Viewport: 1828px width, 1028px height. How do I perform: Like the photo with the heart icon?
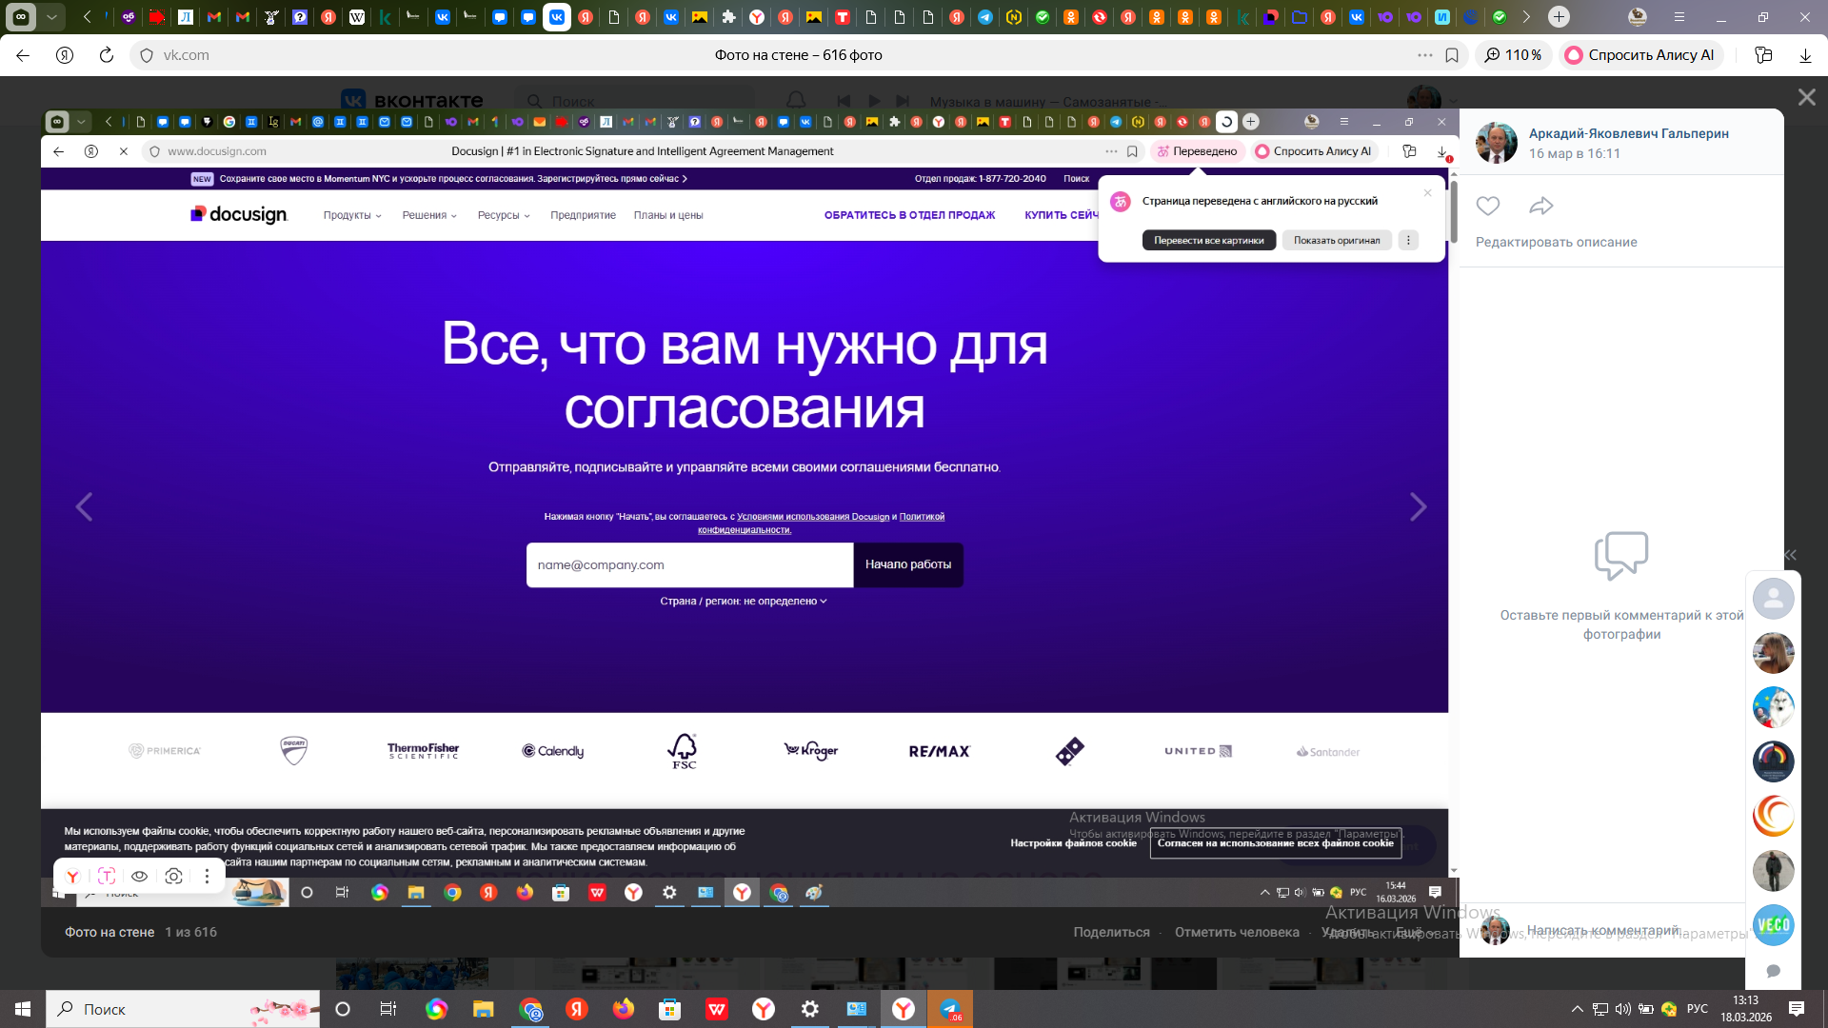(x=1487, y=206)
